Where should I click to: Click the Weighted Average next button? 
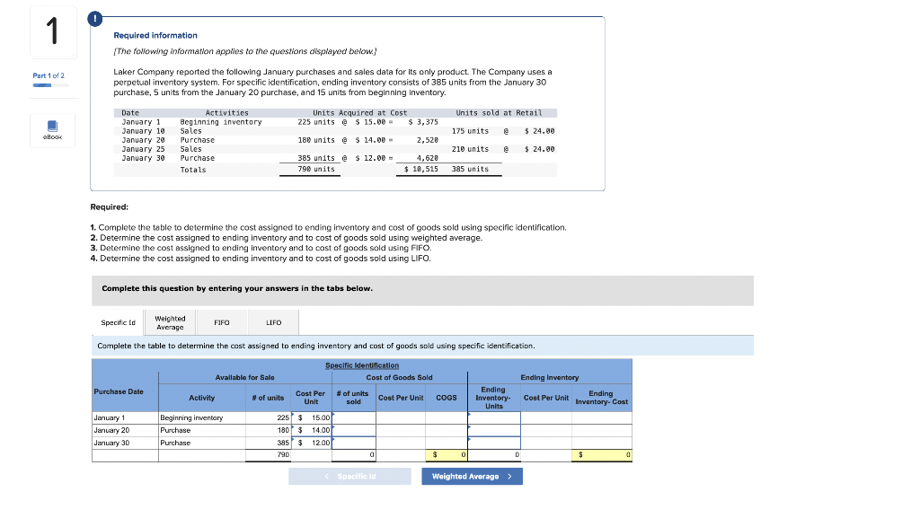click(472, 476)
